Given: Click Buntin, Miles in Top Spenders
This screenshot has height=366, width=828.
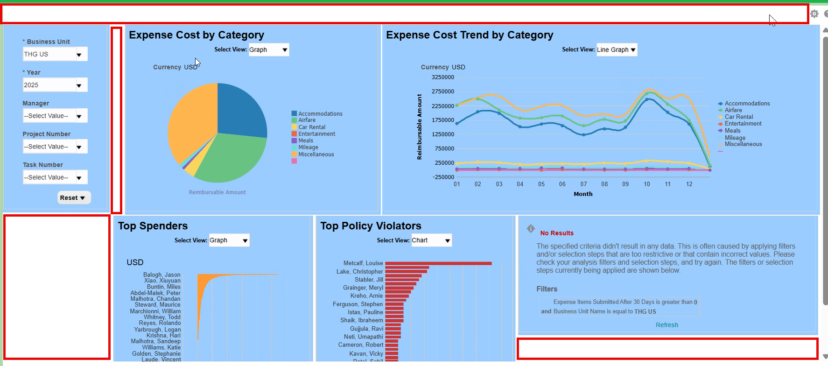Looking at the screenshot, I should coord(163,287).
